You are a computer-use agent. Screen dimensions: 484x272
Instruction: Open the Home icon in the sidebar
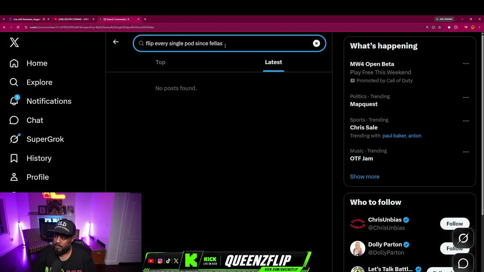(x=14, y=63)
